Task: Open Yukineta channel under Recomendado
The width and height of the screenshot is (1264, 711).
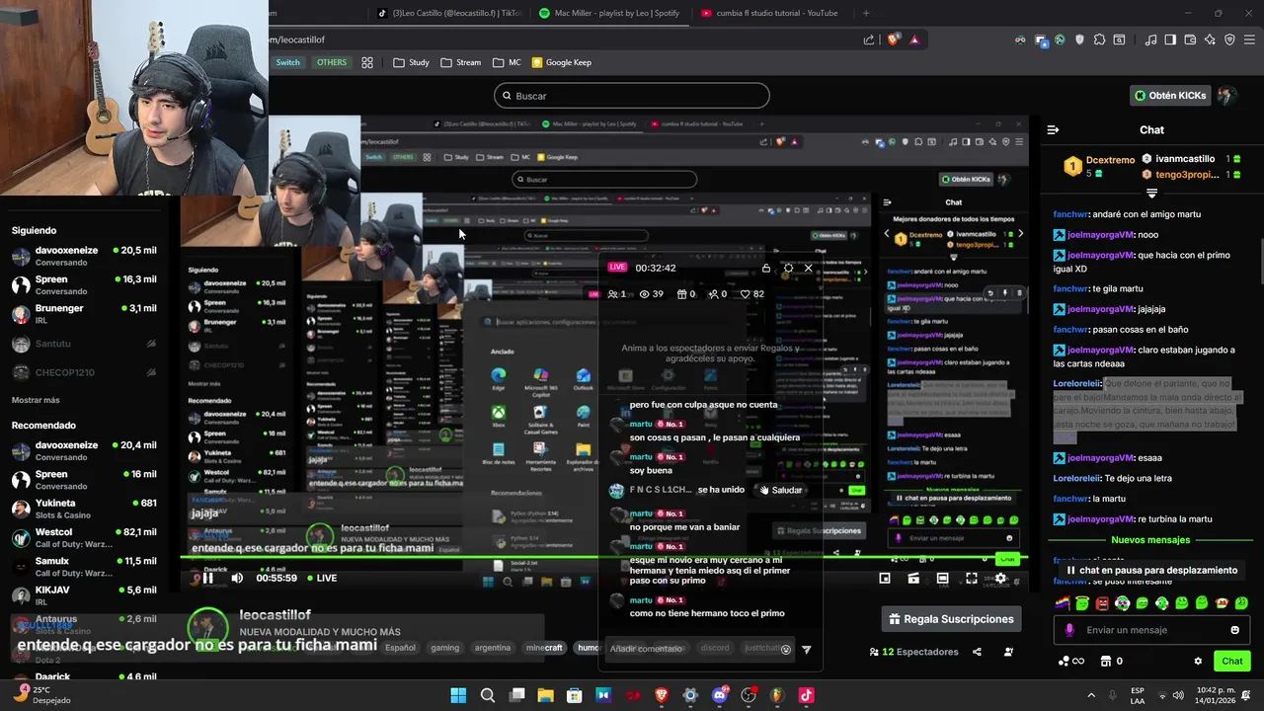Action: (x=84, y=509)
